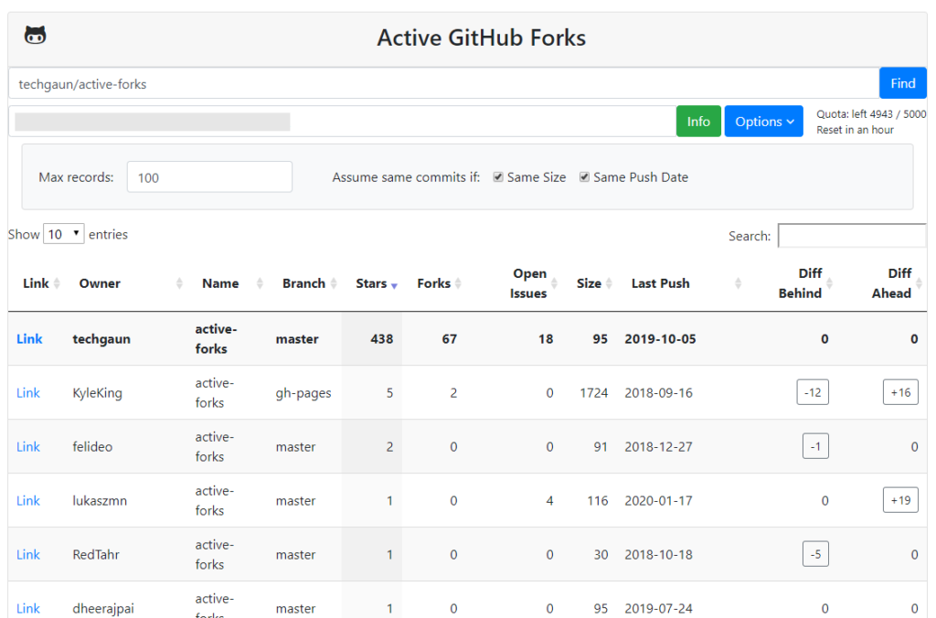Toggle the Same Size checkbox
Screen dimensions: 936x618
(x=498, y=176)
